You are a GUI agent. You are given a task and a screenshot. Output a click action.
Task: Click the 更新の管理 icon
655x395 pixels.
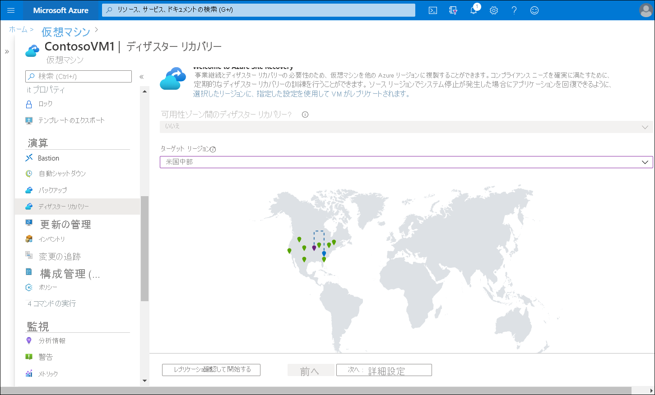tap(29, 222)
